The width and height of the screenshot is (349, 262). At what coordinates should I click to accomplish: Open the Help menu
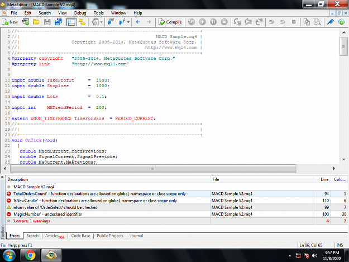[138, 13]
